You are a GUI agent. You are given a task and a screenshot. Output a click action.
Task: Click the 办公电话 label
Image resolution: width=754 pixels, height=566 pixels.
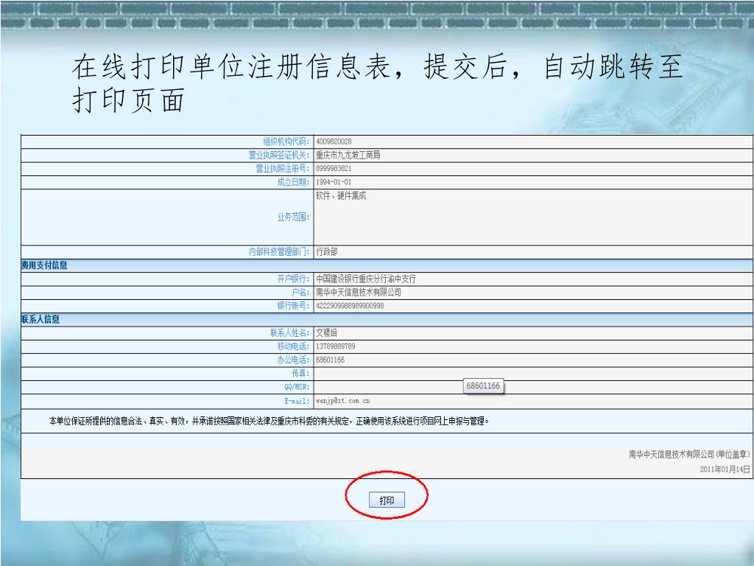click(293, 360)
